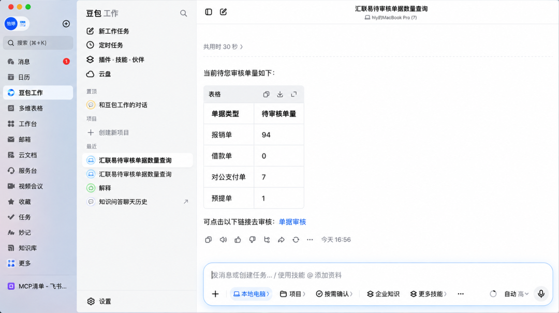This screenshot has width=559, height=313.
Task: Select 云文档 in the sidebar
Action: (x=38, y=155)
